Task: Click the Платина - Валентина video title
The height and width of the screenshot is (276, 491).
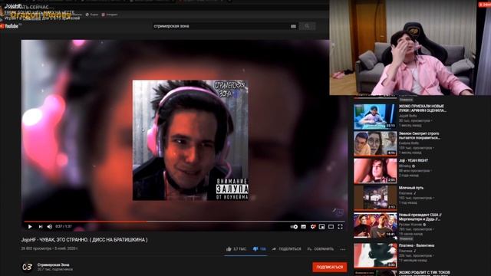Action: (416, 245)
